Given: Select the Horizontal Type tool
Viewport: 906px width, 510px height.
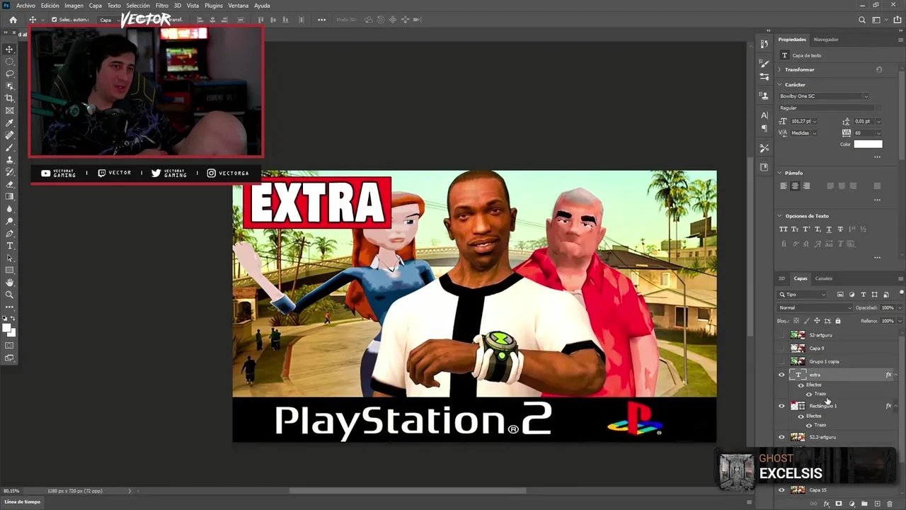Looking at the screenshot, I should [x=10, y=246].
